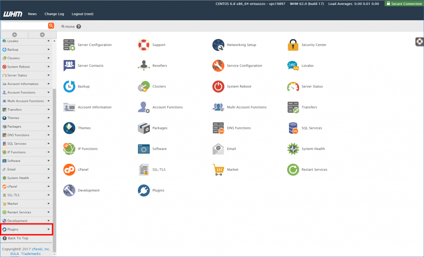424x257 pixels.
Task: Open Themes icon in main grid
Action: tap(69, 128)
